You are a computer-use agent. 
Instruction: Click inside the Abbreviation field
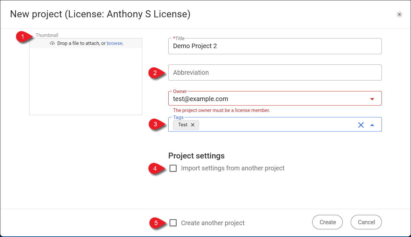275,72
